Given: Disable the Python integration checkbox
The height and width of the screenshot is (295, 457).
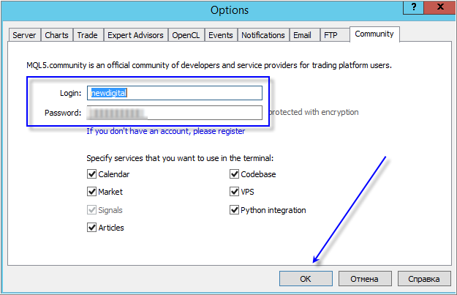Looking at the screenshot, I should [x=235, y=210].
